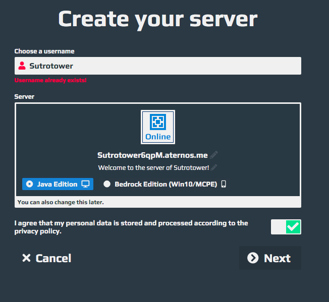Click the red user icon in username field
Viewport: 329px width, 302px height.
click(22, 66)
